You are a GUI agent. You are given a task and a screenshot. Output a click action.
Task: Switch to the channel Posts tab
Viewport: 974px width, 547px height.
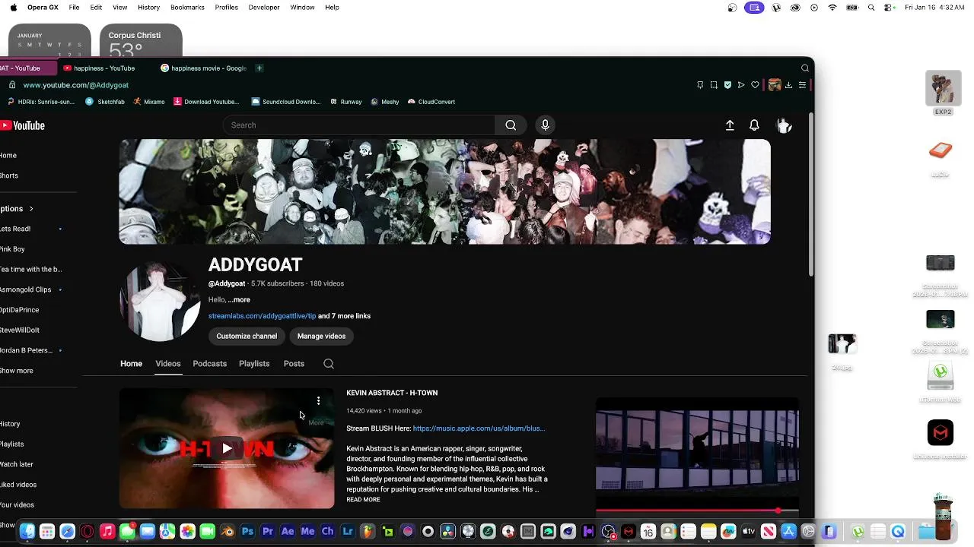[294, 364]
